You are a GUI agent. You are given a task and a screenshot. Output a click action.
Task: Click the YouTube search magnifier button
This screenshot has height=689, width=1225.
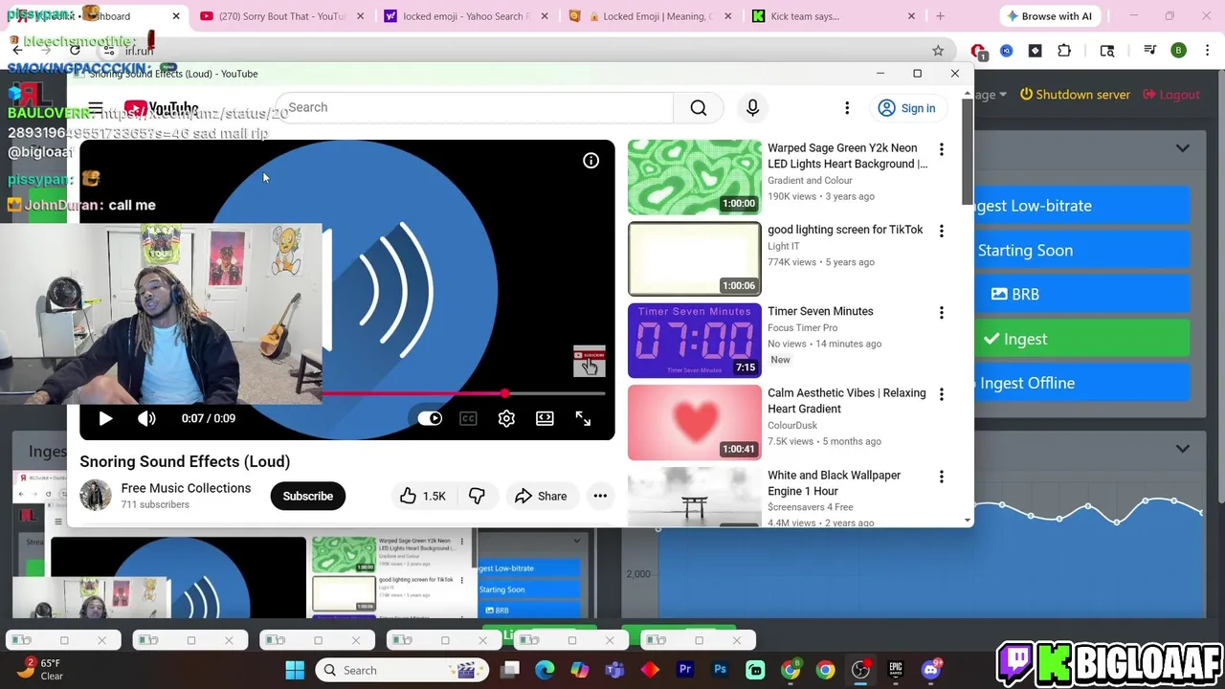(699, 108)
